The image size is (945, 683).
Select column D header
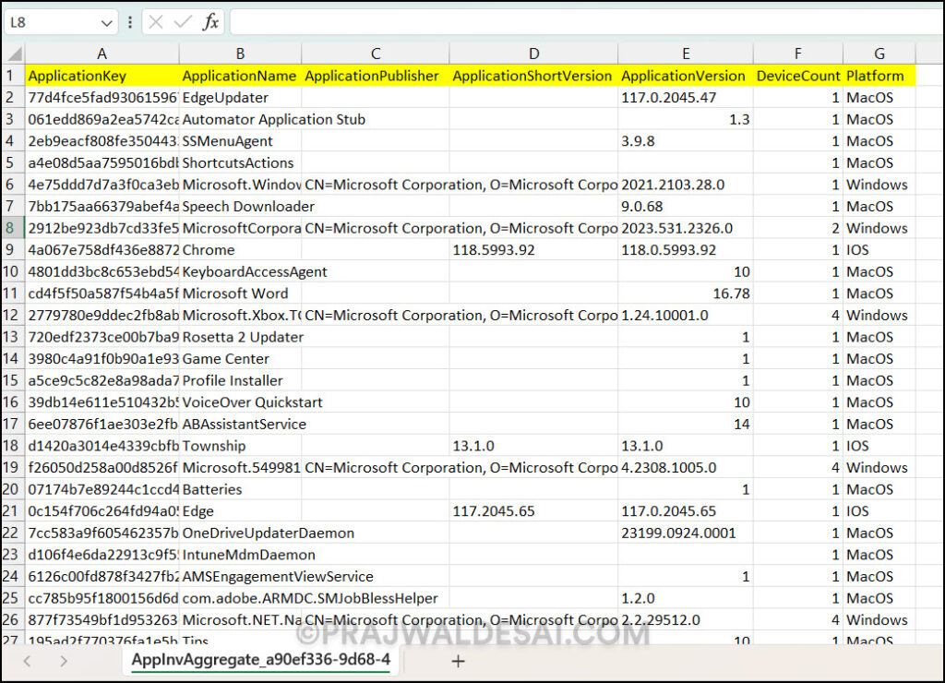click(x=533, y=54)
